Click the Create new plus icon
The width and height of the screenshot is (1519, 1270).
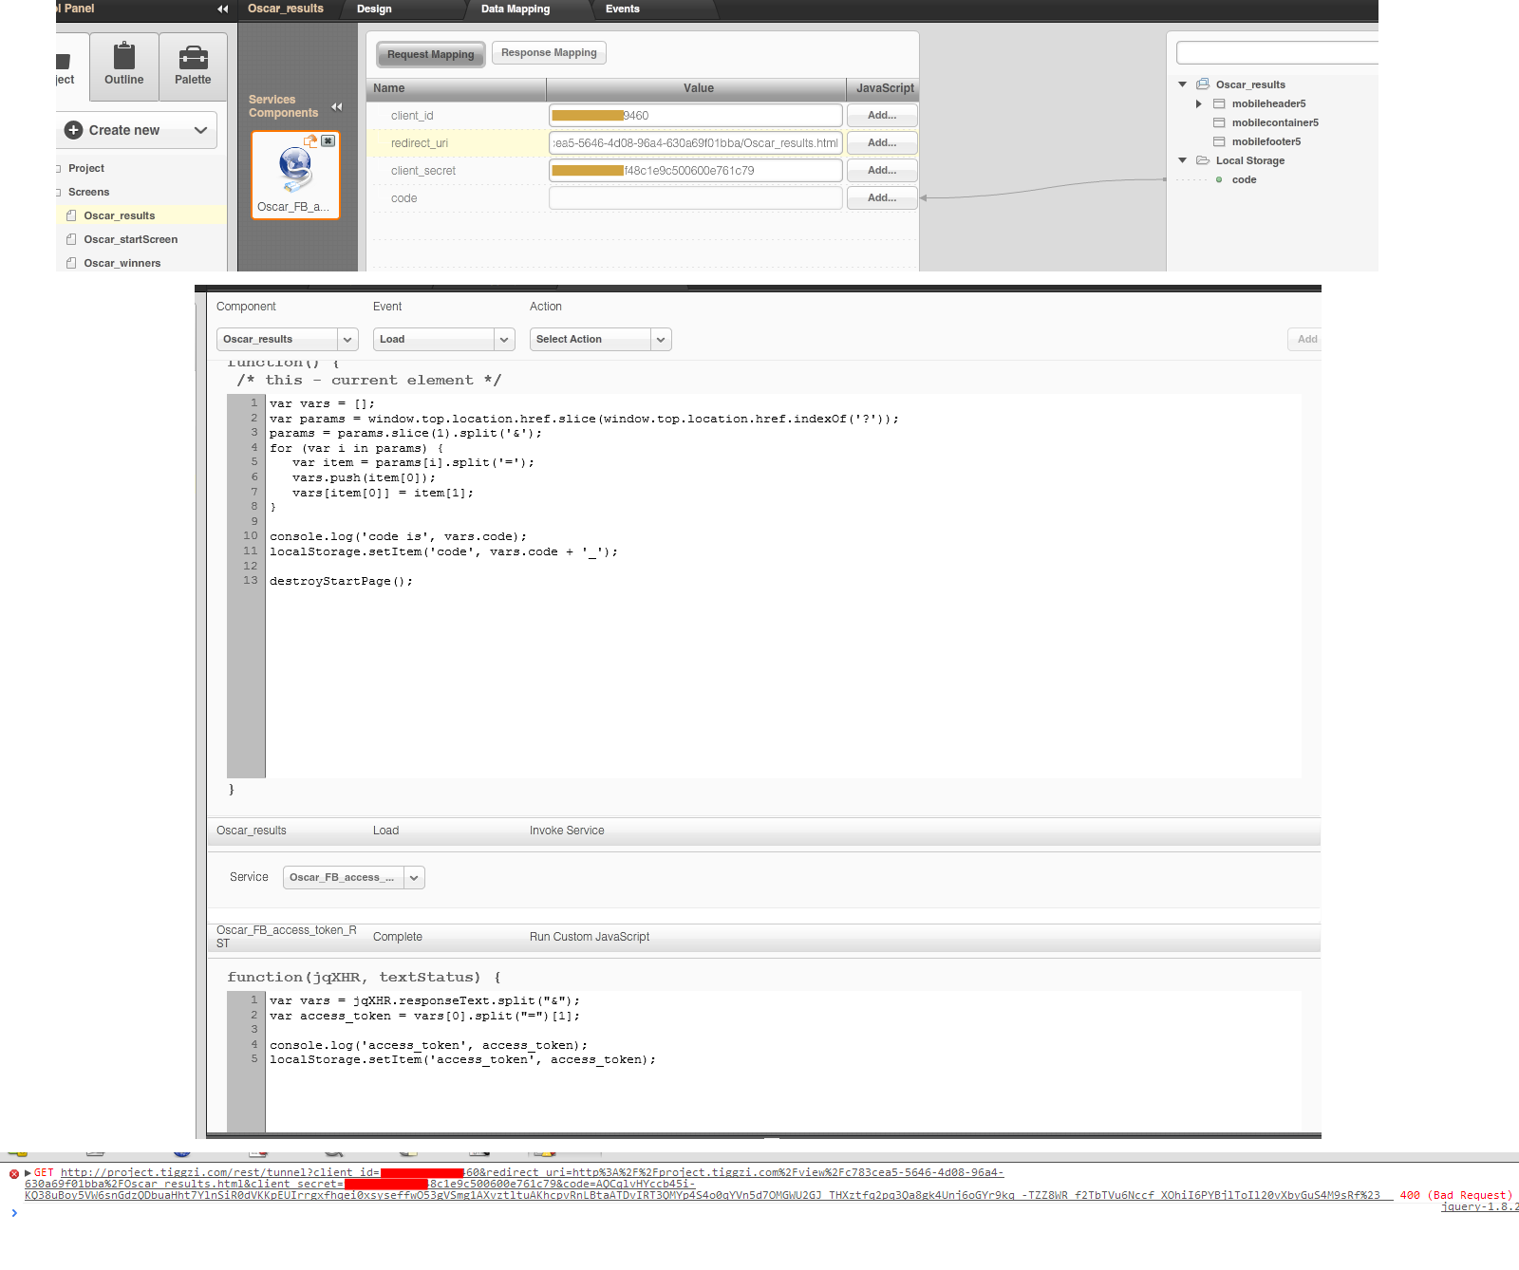click(x=74, y=130)
